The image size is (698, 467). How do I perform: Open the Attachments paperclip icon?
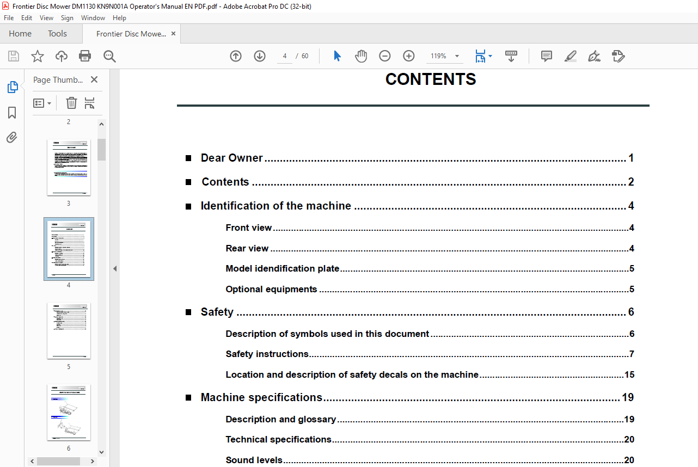click(12, 137)
